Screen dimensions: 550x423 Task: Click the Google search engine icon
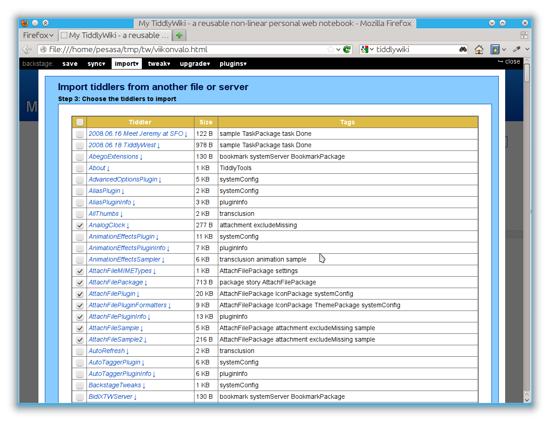coord(365,49)
